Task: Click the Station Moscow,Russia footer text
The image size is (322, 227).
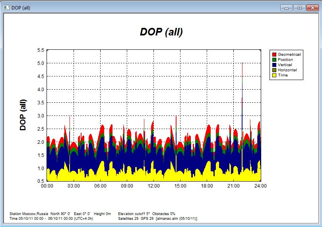Action: (28, 214)
